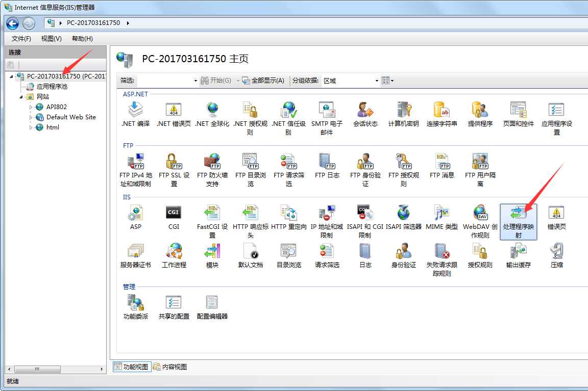Screen dimensions: 588x391
Task: Open 功能委派 in 管理 group
Action: click(x=135, y=307)
